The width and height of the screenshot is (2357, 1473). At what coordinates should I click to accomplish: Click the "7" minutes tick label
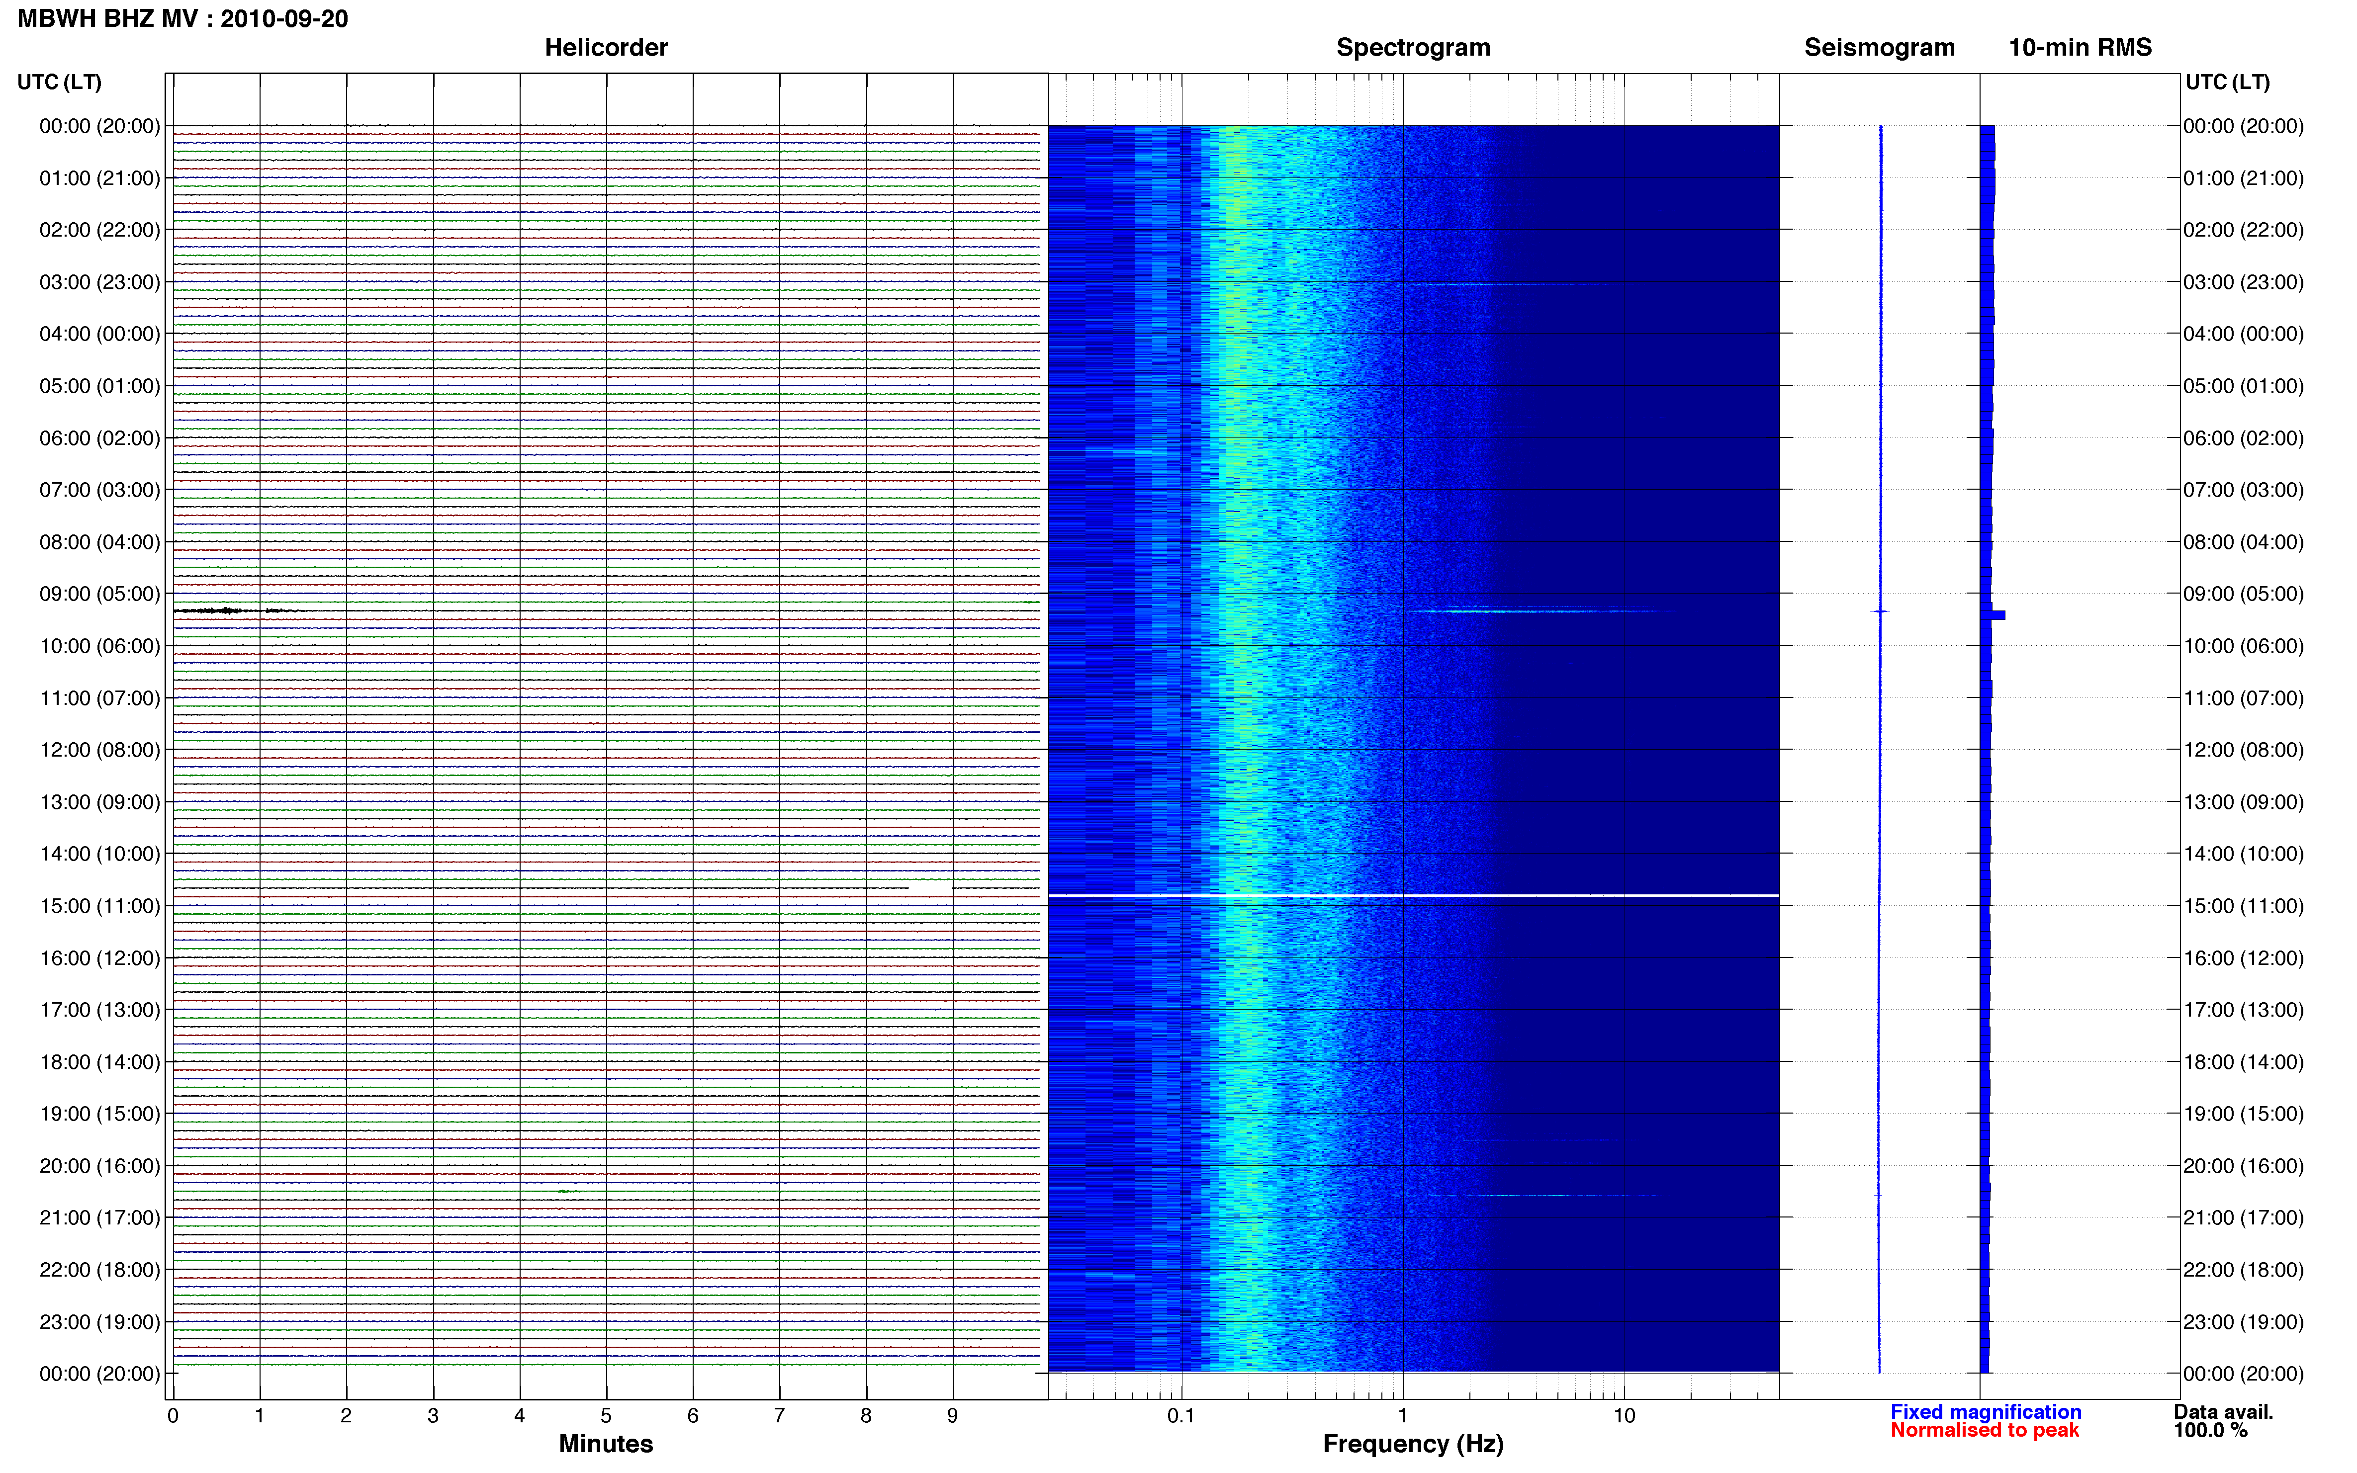click(x=779, y=1415)
